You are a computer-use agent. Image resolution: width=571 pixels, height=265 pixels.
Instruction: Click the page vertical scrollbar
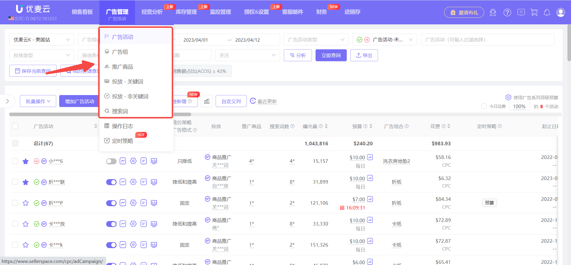pos(569,42)
